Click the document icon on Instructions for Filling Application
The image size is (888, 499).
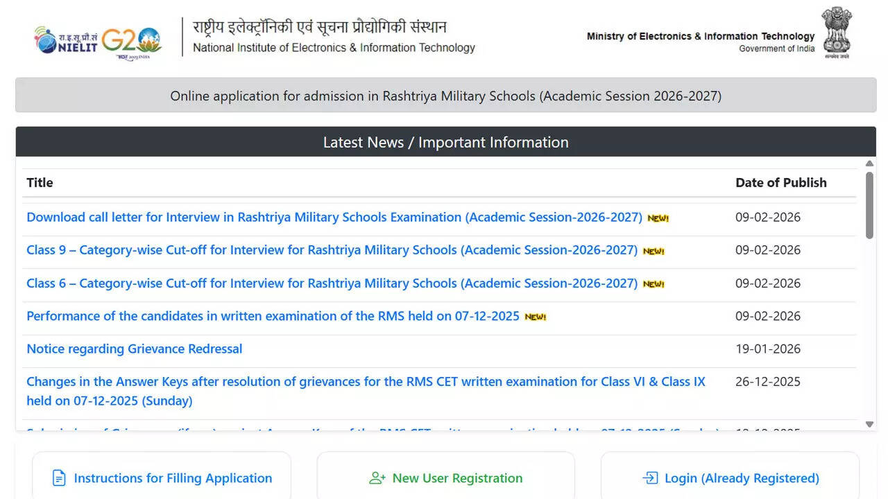(x=59, y=478)
